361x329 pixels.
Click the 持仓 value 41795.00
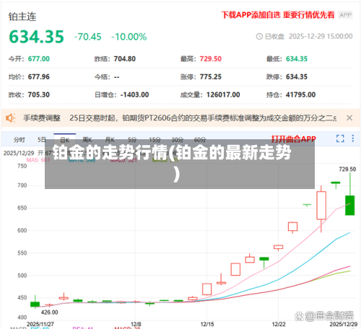click(300, 95)
